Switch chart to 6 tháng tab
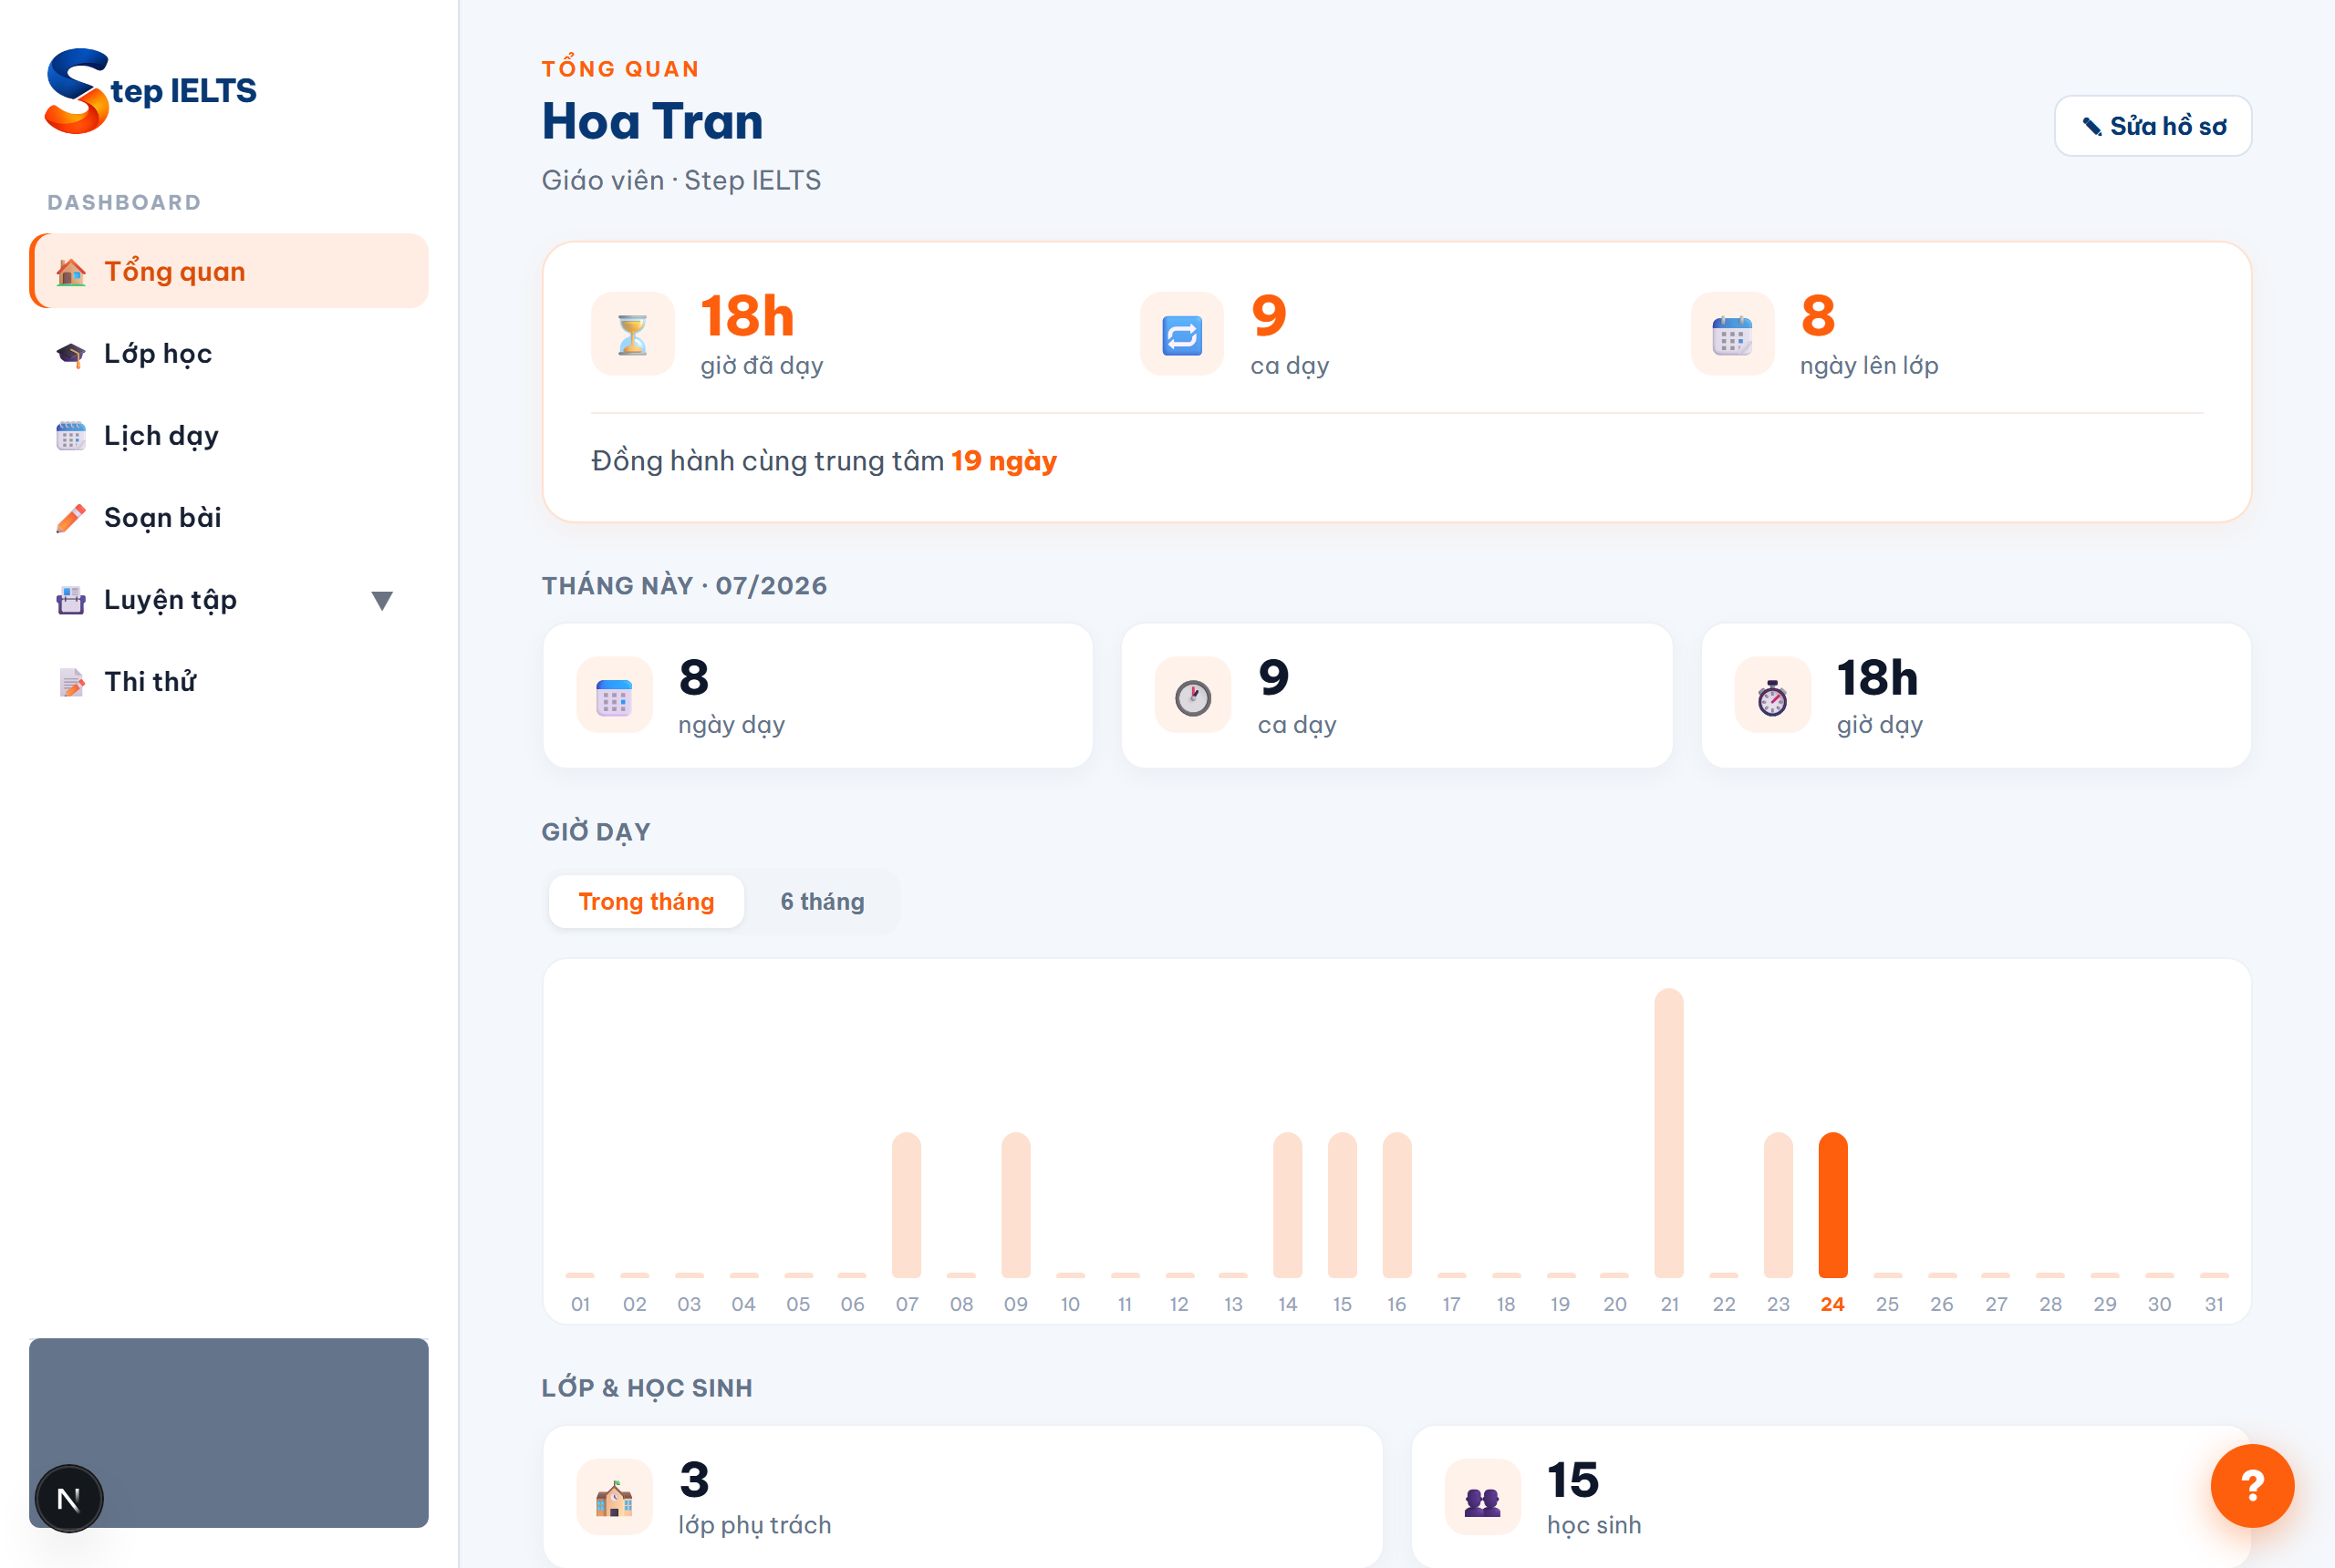Viewport: 2335px width, 1568px height. [823, 901]
